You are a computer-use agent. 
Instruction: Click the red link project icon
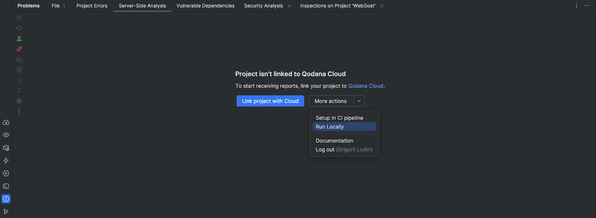[x=19, y=49]
